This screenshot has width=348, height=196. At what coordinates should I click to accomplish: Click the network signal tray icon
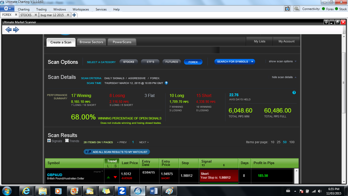[314, 191]
